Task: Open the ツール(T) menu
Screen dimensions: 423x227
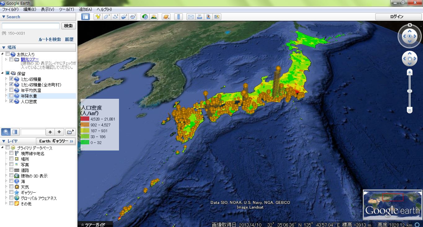Action: 66,9
